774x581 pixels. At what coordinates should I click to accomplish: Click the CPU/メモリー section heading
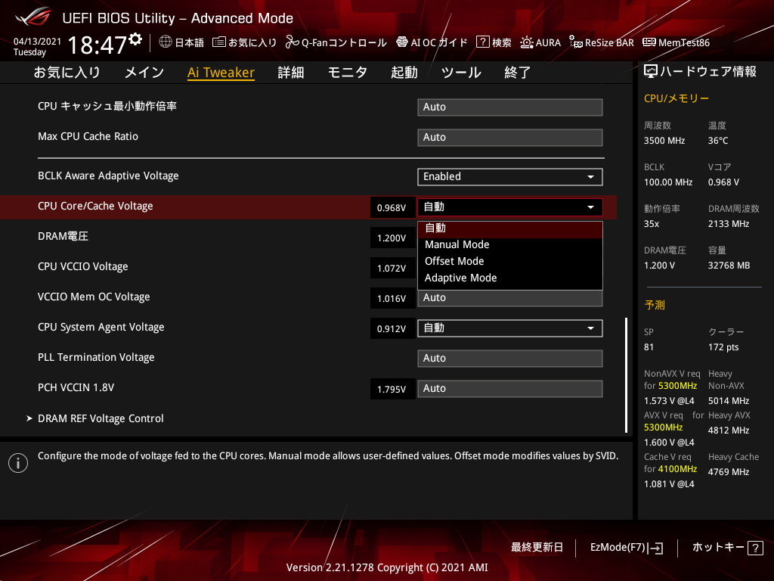tap(676, 98)
